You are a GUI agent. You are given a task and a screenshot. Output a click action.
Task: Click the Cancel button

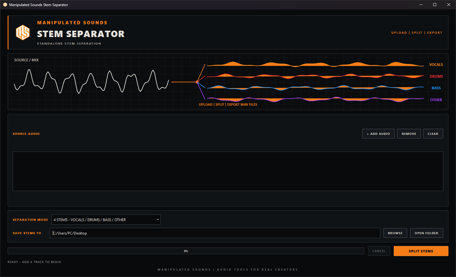tap(378, 251)
